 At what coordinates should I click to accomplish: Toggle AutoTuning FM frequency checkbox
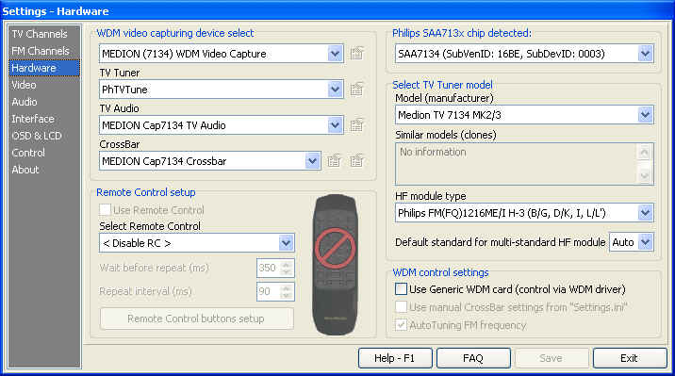pos(401,325)
